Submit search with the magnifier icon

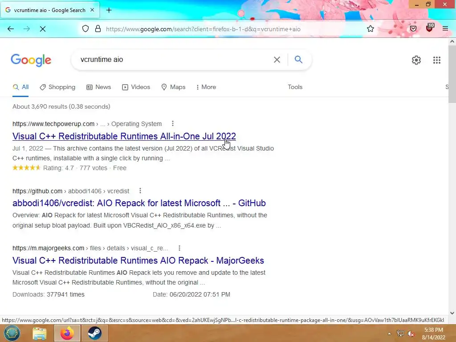point(298,60)
